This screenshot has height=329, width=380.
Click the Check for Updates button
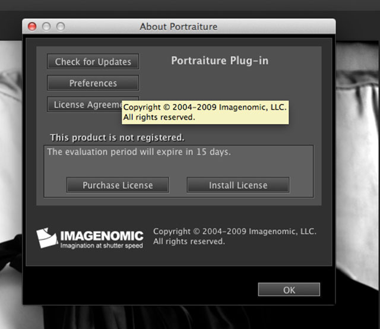pyautogui.click(x=93, y=62)
